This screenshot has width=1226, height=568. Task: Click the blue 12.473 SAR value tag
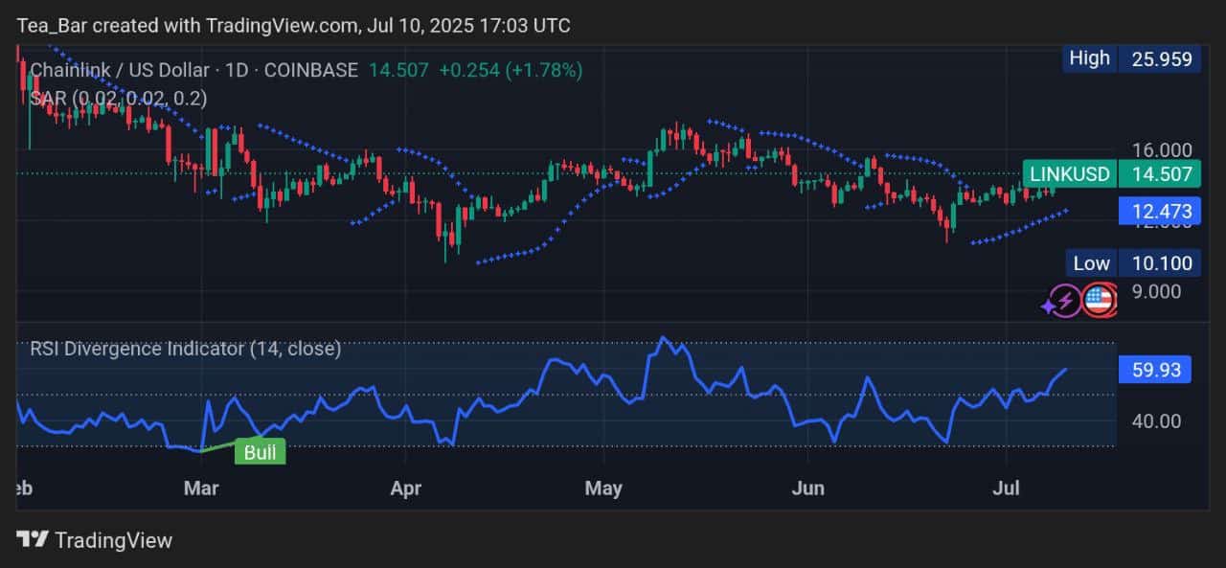[1161, 211]
